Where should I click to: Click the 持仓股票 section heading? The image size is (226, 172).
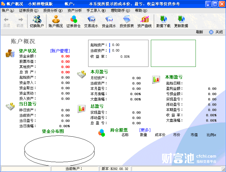pos(119,130)
